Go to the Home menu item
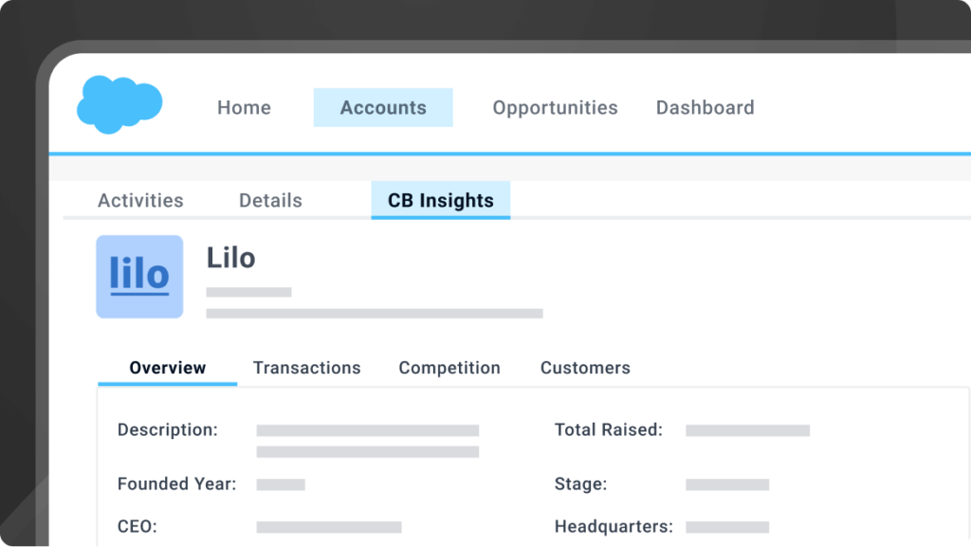This screenshot has width=971, height=547. [244, 108]
